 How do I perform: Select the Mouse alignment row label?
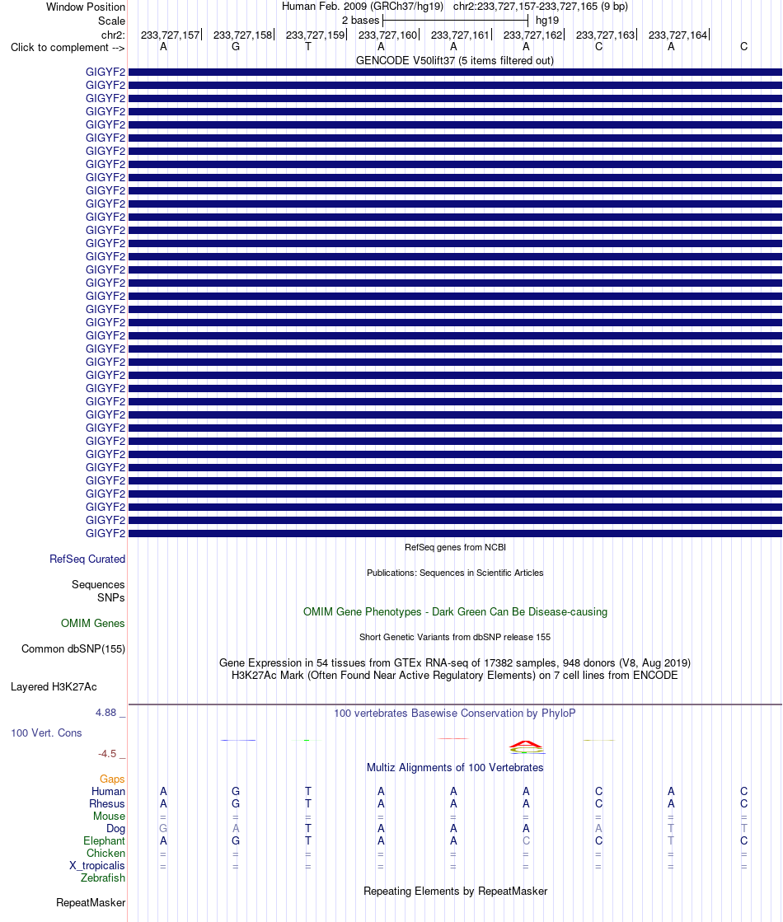point(109,817)
